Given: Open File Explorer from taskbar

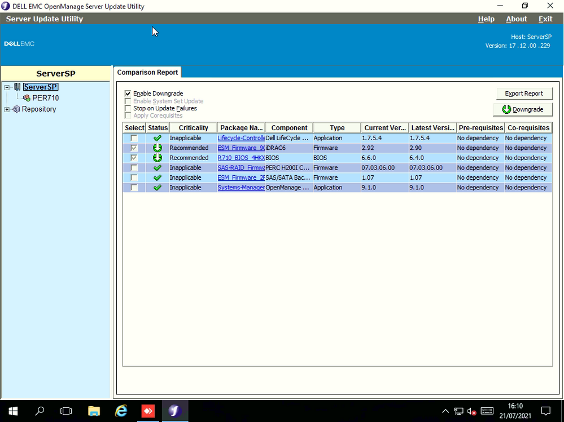Looking at the screenshot, I should (x=94, y=411).
